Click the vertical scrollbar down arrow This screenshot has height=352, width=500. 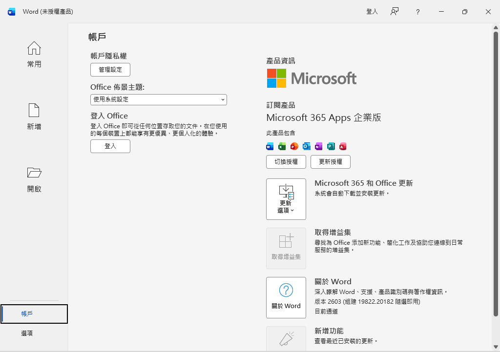coord(496,347)
